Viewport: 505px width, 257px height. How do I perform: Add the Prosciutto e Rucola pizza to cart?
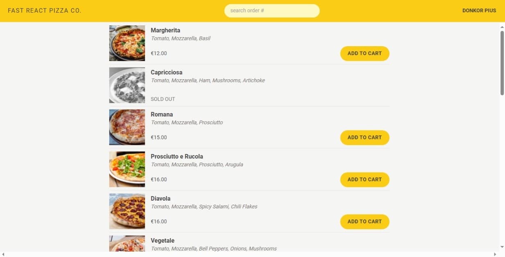tap(364, 179)
